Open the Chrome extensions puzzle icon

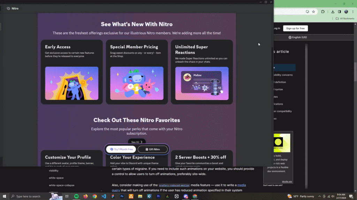pyautogui.click(x=323, y=11)
